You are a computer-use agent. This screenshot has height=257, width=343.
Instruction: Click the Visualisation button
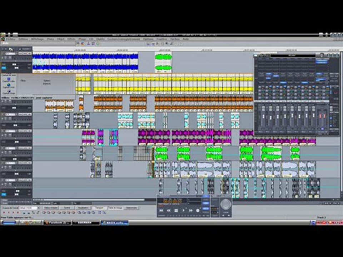point(83,208)
